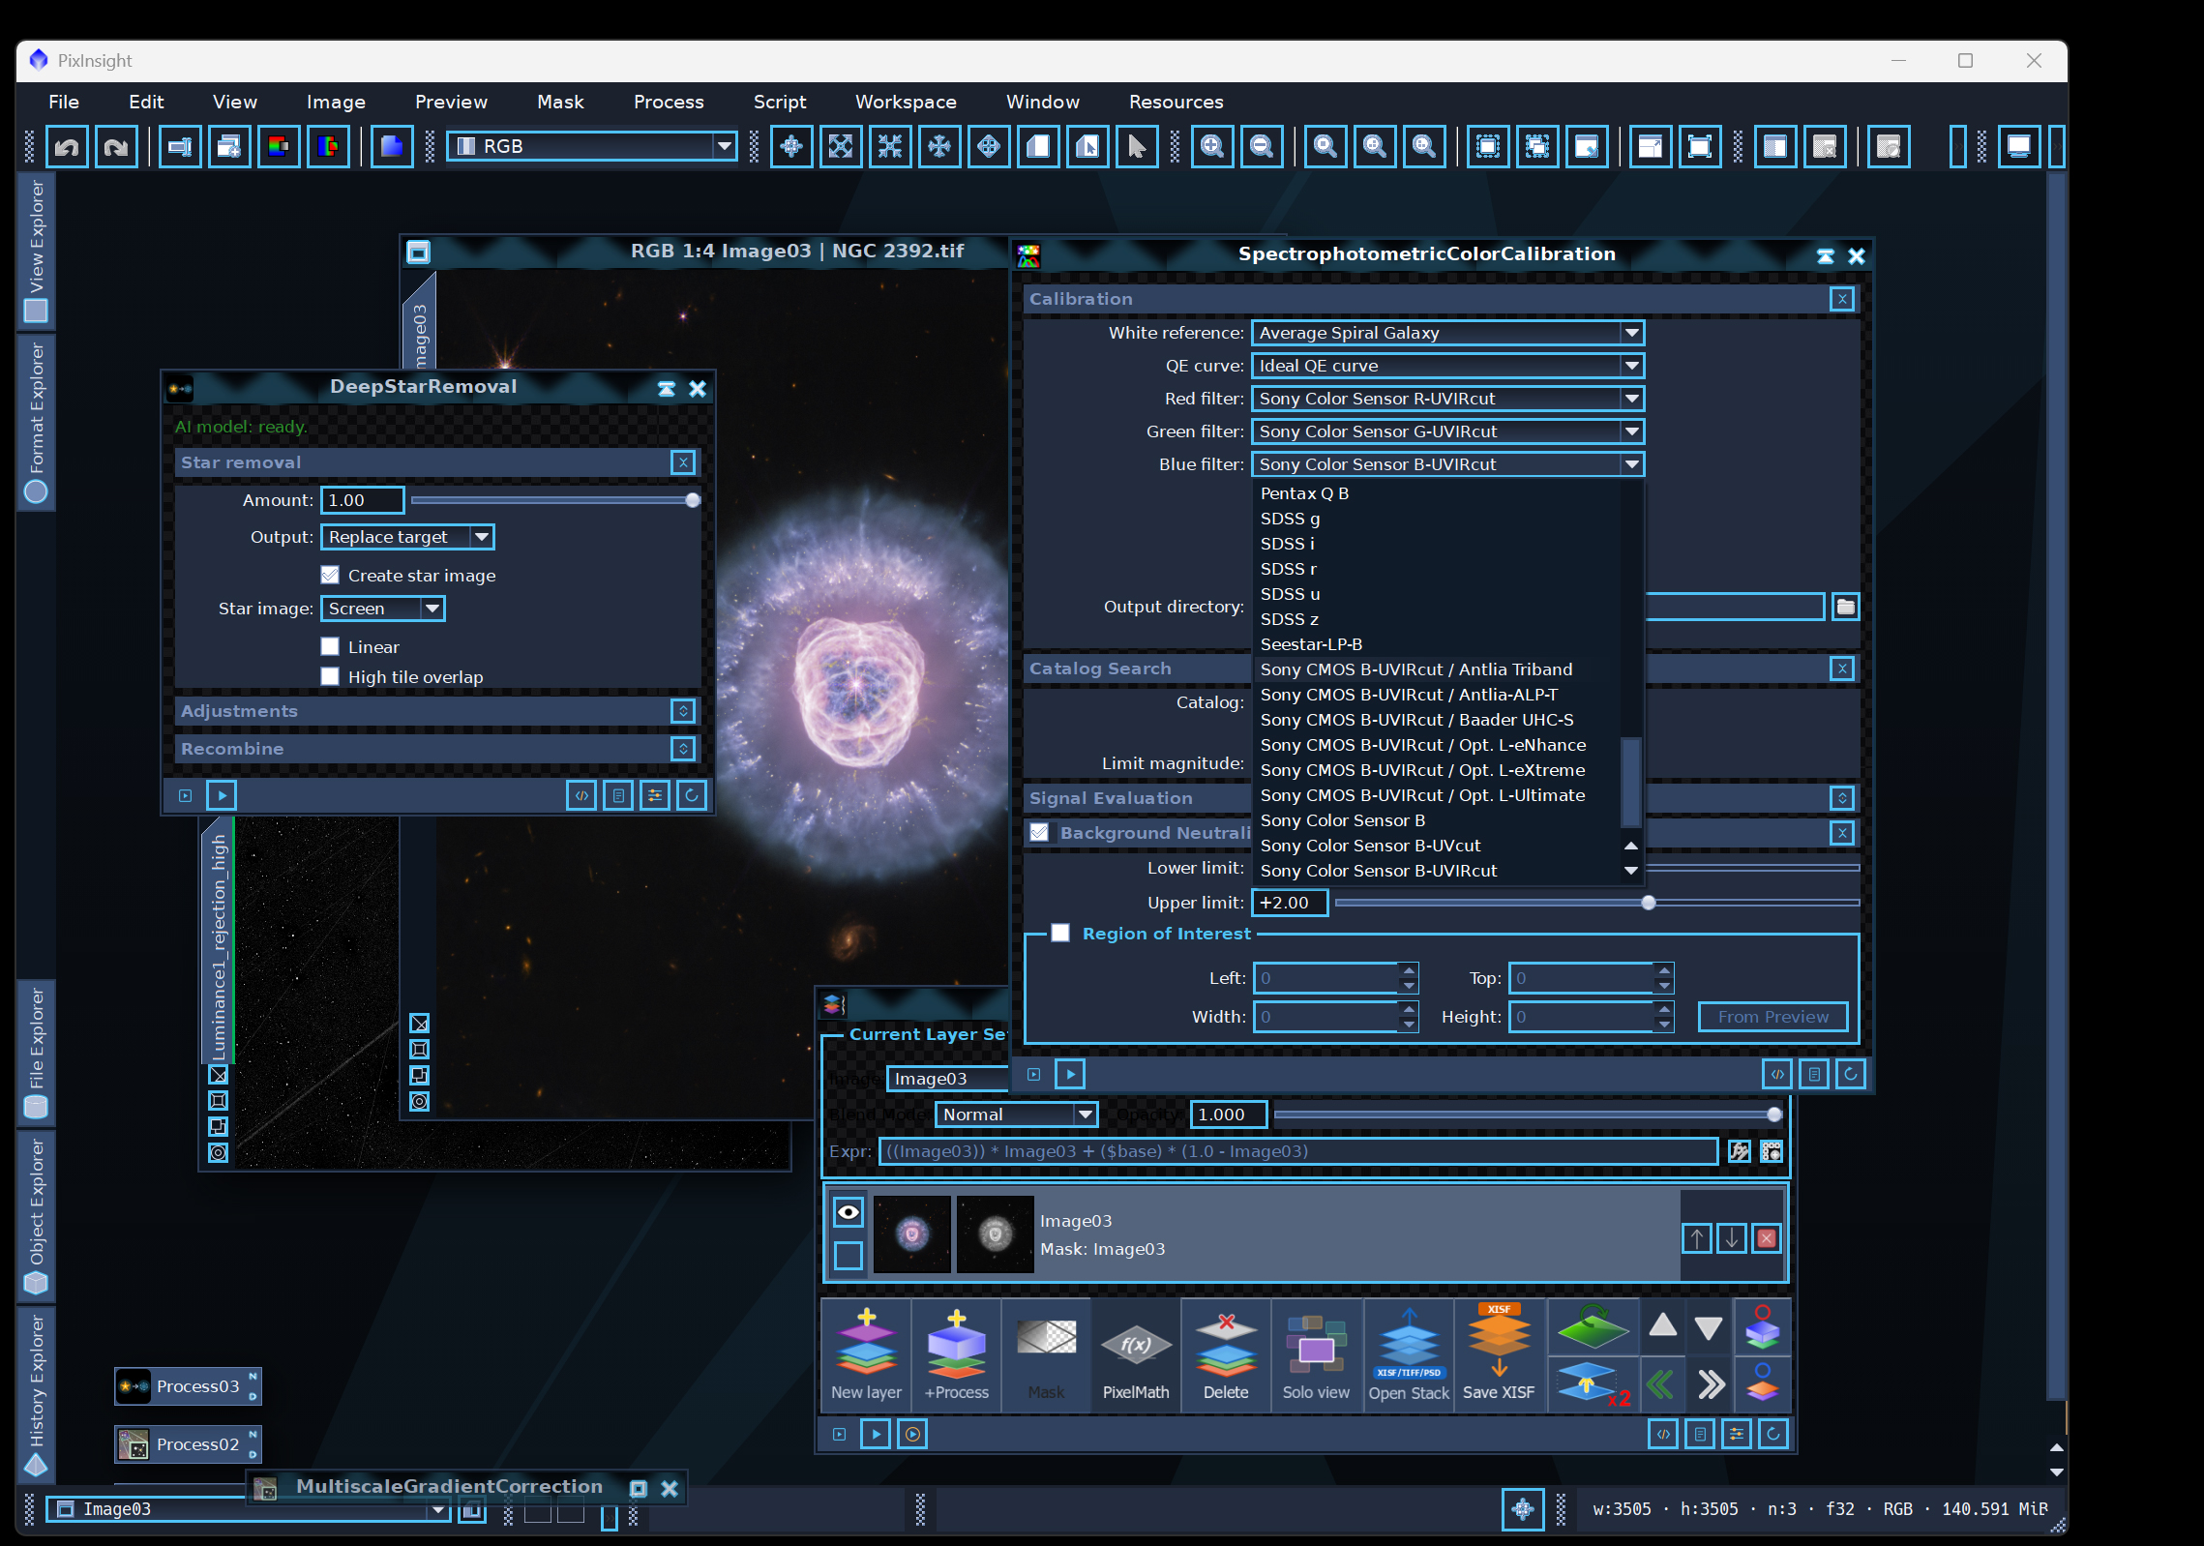Screen dimensions: 2204x1546
Task: Open the Script menu
Action: (x=780, y=102)
